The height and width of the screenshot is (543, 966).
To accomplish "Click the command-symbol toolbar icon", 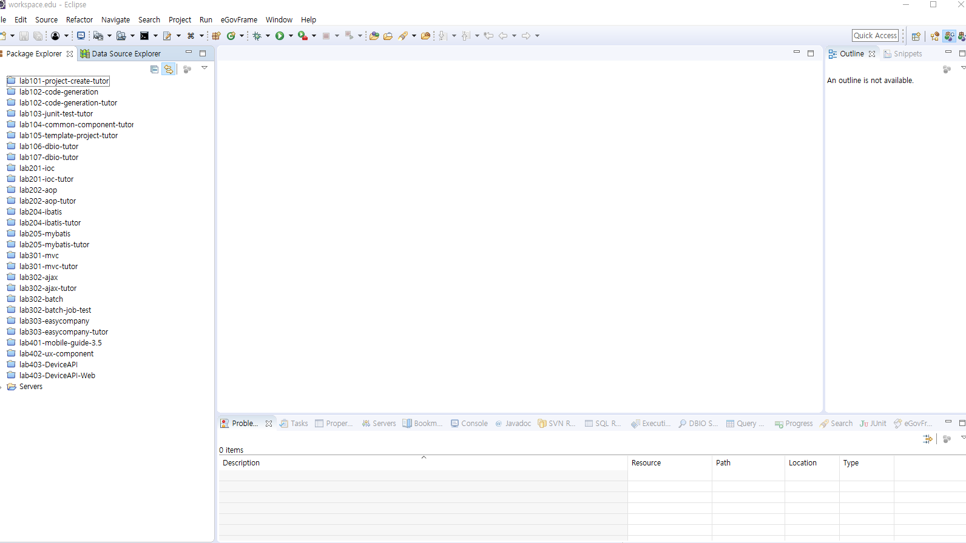I will click(191, 36).
